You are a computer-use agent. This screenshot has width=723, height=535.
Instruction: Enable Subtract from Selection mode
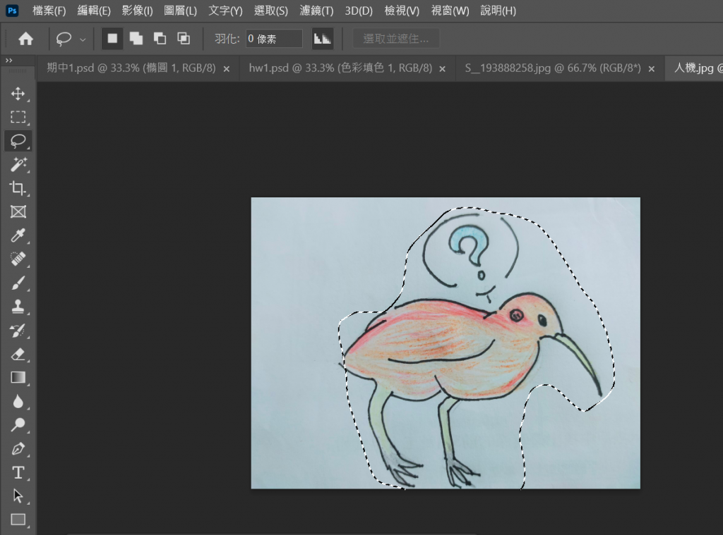pyautogui.click(x=160, y=39)
